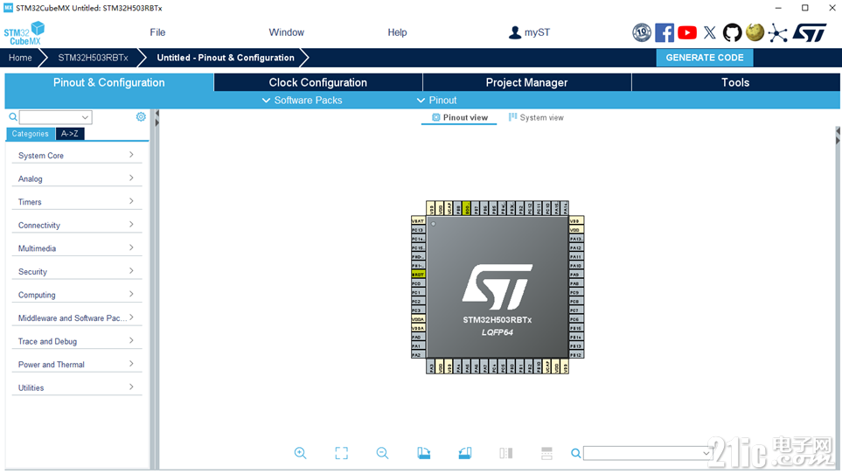Viewport: 842px width, 474px height.
Task: Select the PC6 pin on the chip
Action: [x=576, y=319]
